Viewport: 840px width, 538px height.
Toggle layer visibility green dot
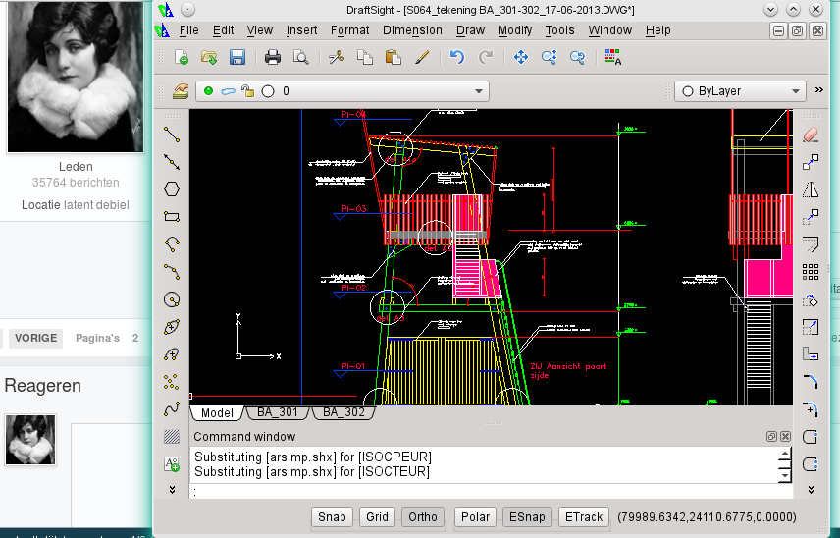[x=208, y=91]
